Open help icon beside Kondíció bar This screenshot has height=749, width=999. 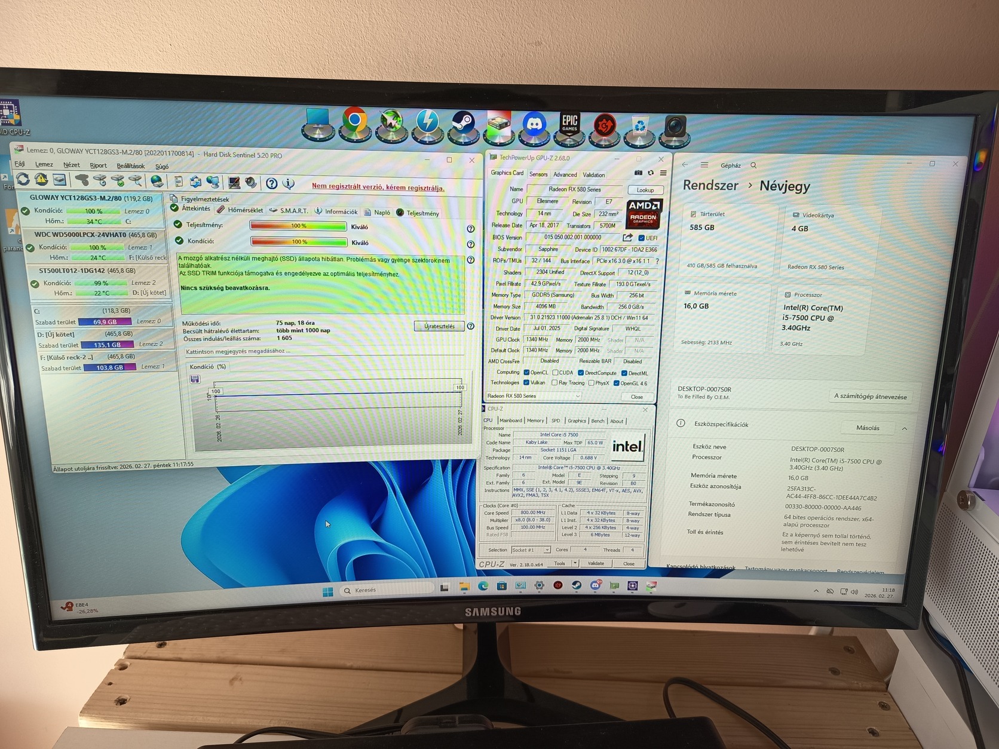pyautogui.click(x=471, y=244)
